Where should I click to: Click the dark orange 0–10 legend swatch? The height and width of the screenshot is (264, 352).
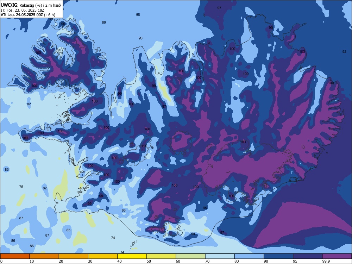point(15,256)
